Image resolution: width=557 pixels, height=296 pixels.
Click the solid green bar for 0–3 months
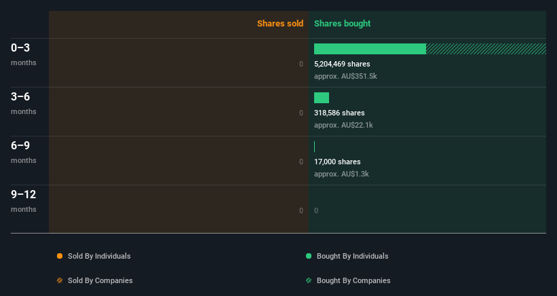[370, 49]
